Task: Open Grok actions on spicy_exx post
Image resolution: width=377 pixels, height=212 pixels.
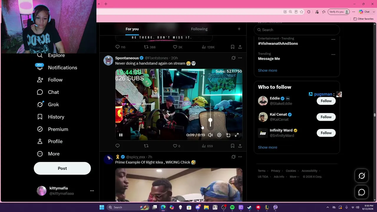Action: click(234, 157)
